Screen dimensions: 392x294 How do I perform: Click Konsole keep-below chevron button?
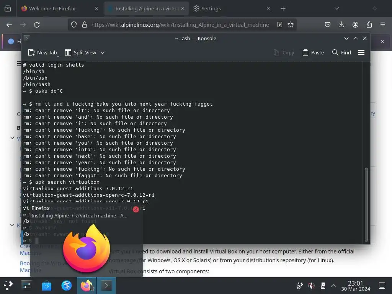coord(346,38)
